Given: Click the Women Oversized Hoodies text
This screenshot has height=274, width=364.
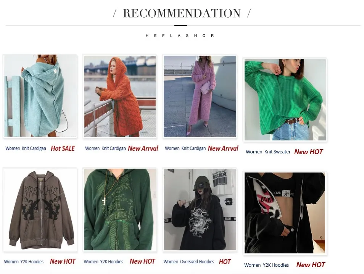Looking at the screenshot, I should [x=189, y=262].
